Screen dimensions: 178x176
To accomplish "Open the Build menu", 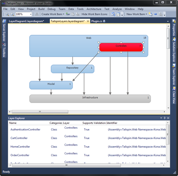I will [x=41, y=9].
